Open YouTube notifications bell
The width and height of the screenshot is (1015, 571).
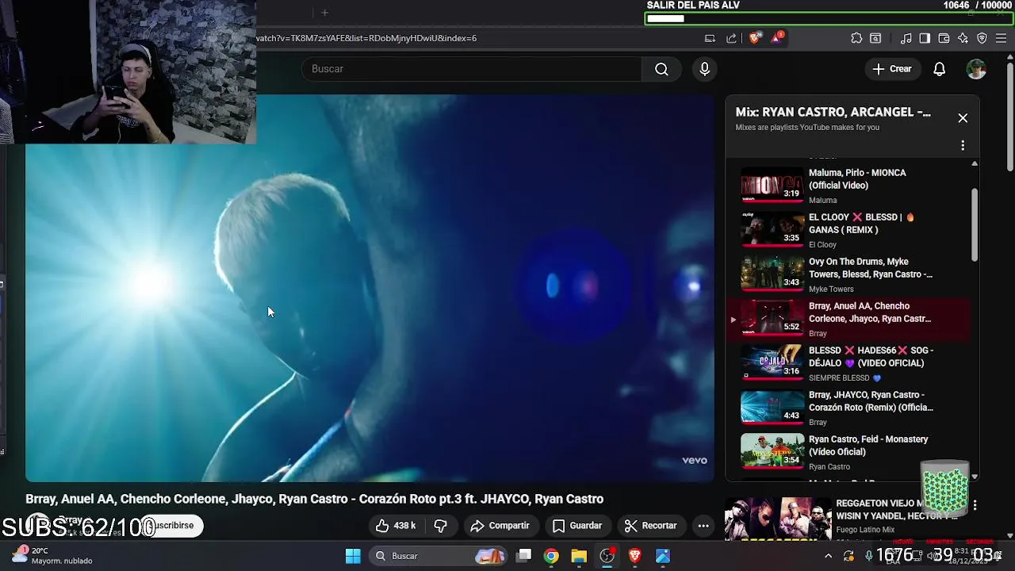point(939,69)
